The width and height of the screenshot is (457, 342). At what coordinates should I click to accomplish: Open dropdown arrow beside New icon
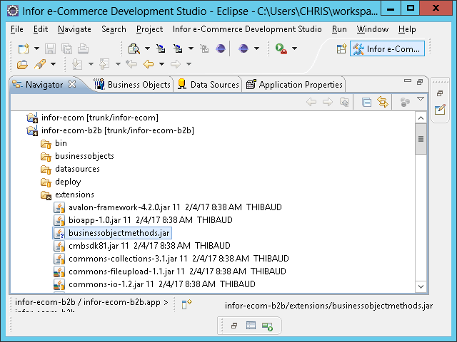(x=36, y=48)
